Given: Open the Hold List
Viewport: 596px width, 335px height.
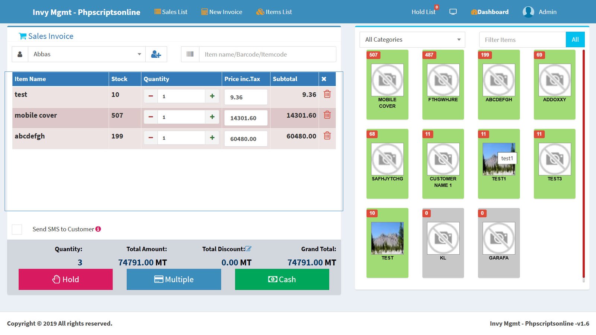Looking at the screenshot, I should [424, 12].
